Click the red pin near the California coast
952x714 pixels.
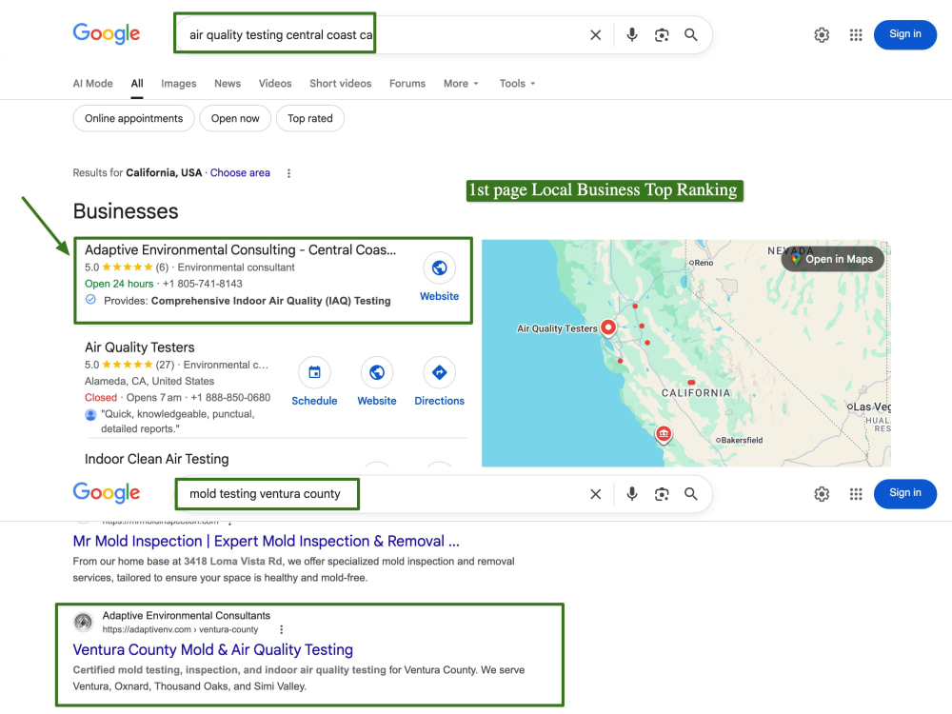[663, 434]
